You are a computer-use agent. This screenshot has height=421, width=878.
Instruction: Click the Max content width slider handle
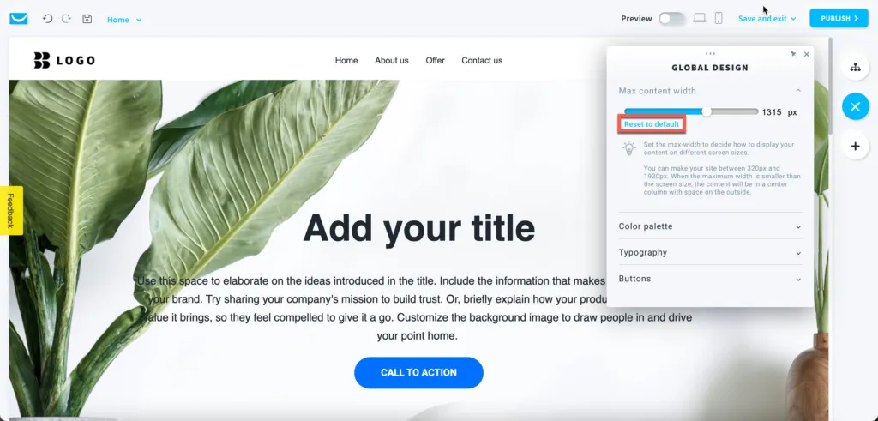707,112
